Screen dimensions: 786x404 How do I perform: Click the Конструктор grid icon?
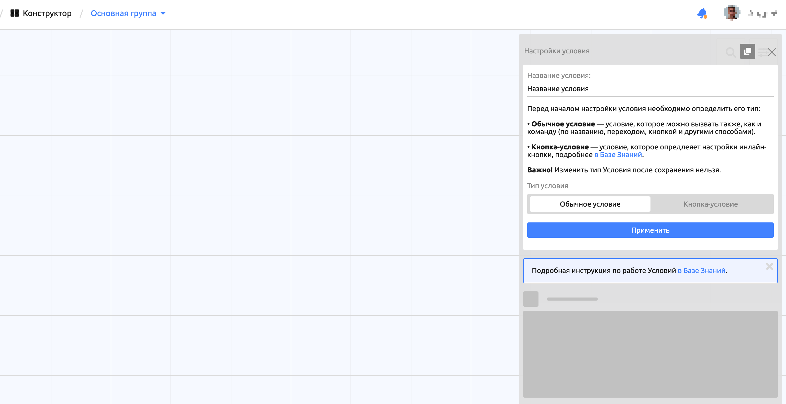pyautogui.click(x=14, y=13)
